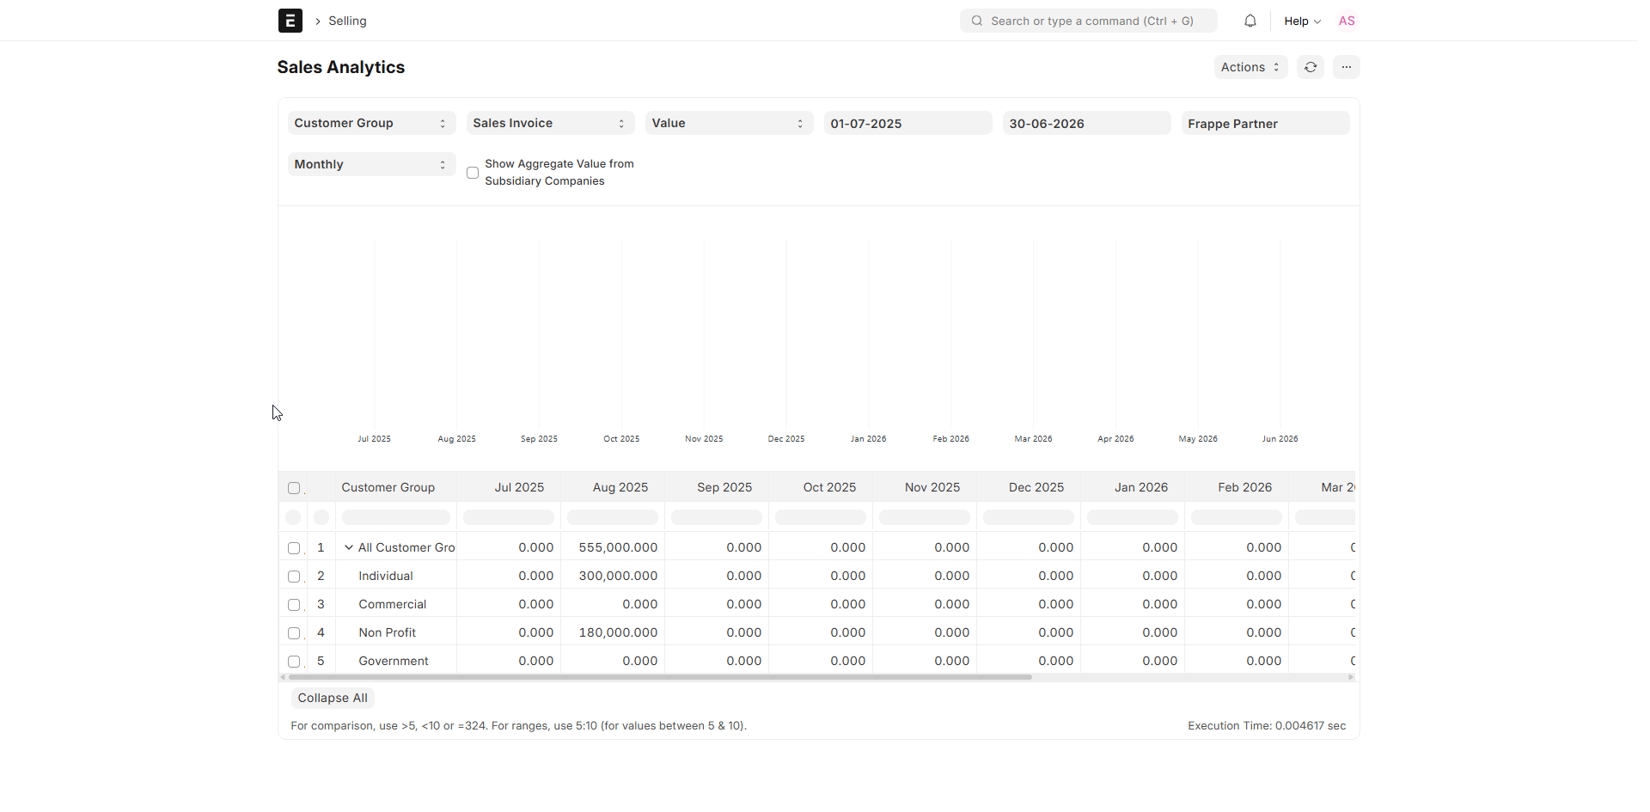The width and height of the screenshot is (1650, 812).
Task: Collapse the All Customer Groups row
Action: 349,547
